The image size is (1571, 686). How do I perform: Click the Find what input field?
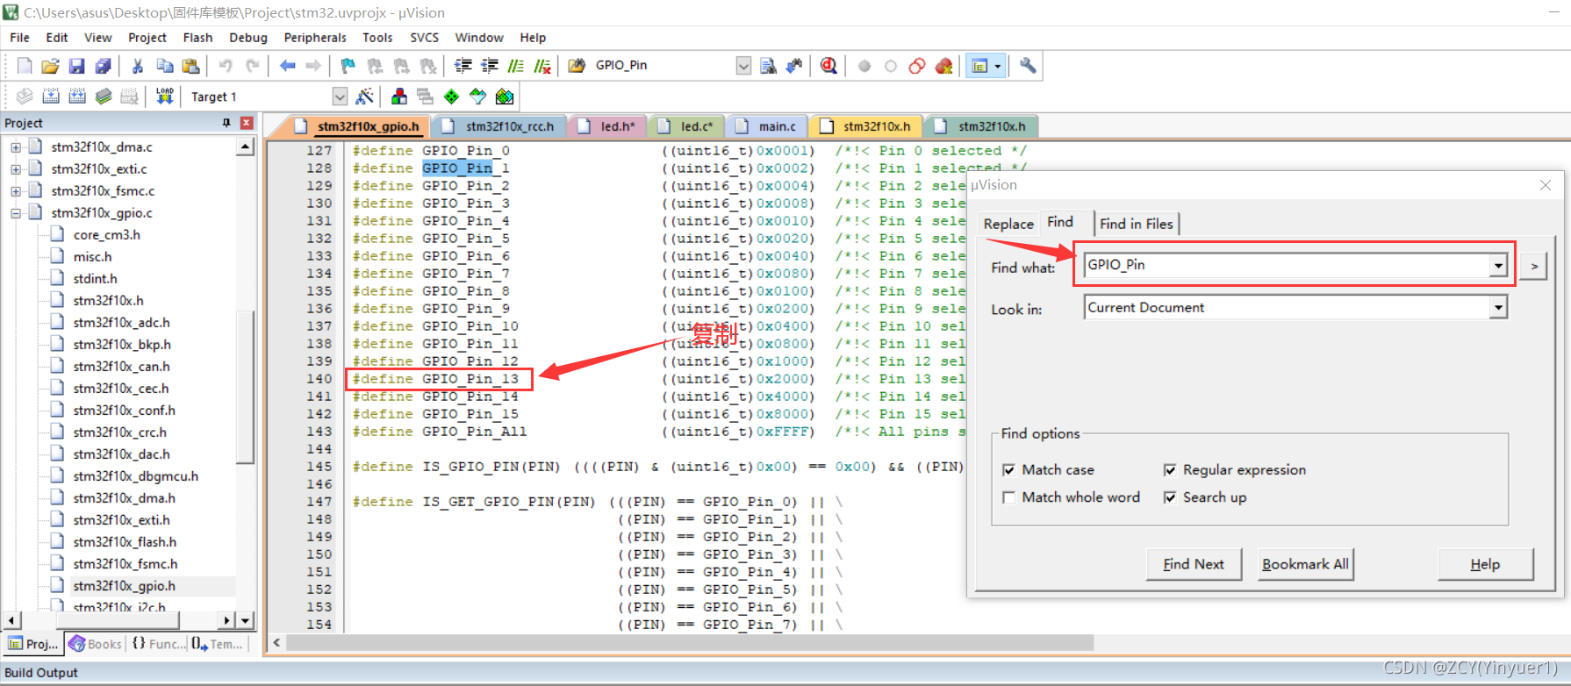click(x=1287, y=265)
